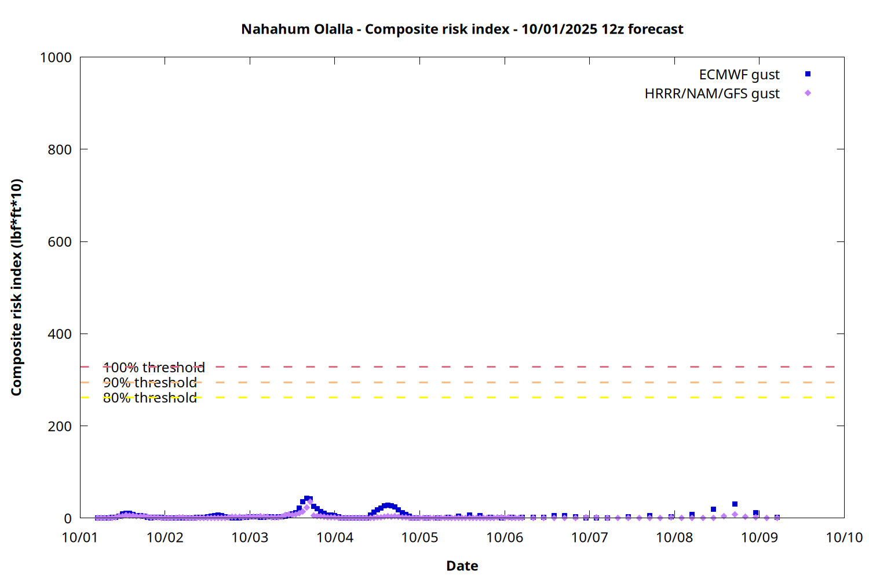The width and height of the screenshot is (869, 579).
Task: Click the purple diamond HRRR/NAM/GFS legend marker
Action: (x=808, y=93)
